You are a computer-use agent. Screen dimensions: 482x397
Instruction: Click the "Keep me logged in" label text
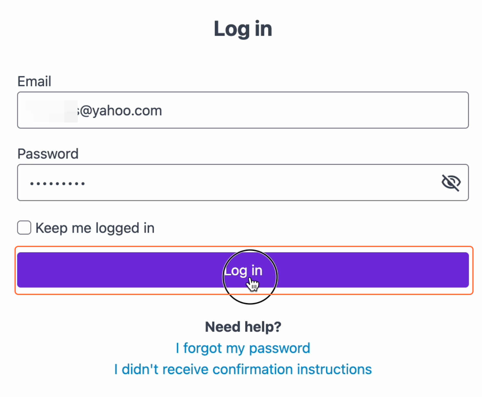tap(95, 228)
